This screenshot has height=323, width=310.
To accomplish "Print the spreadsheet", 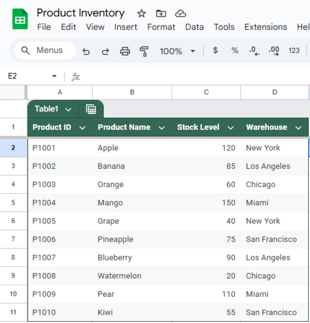I will (x=125, y=51).
